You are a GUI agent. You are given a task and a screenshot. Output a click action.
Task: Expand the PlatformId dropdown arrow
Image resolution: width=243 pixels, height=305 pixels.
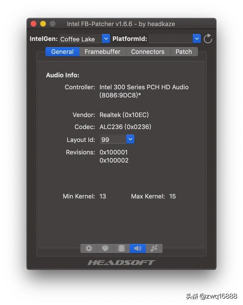197,38
